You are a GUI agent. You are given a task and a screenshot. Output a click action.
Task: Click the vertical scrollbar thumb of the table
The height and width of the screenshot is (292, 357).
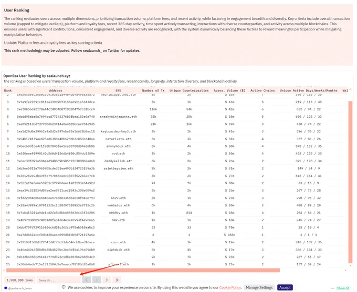(x=350, y=182)
